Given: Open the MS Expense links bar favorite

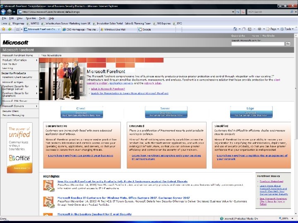Looking at the screenshot, I should pos(162,23).
